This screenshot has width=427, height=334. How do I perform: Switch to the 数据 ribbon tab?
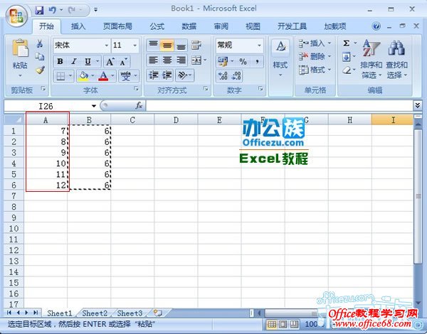189,26
